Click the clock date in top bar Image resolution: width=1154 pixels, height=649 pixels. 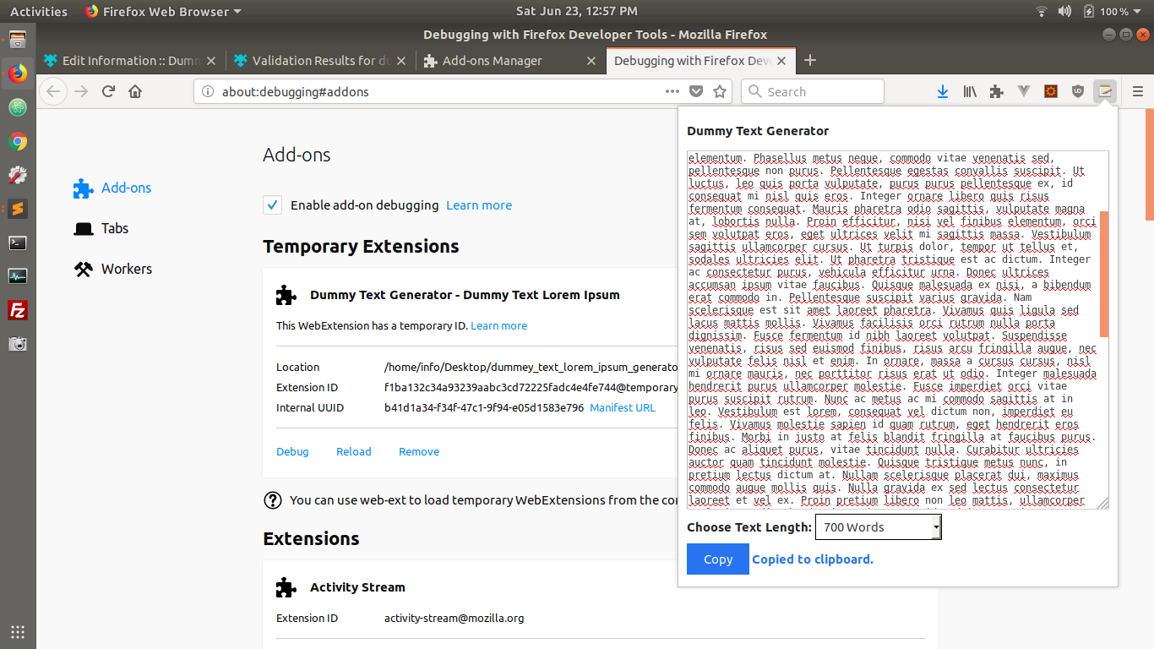577,11
